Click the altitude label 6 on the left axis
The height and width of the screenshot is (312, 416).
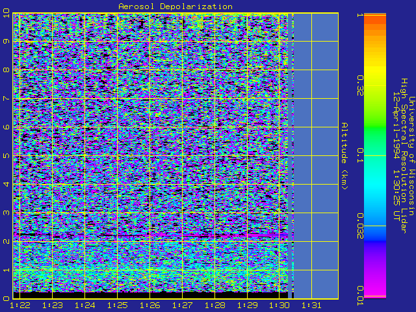[6, 127]
